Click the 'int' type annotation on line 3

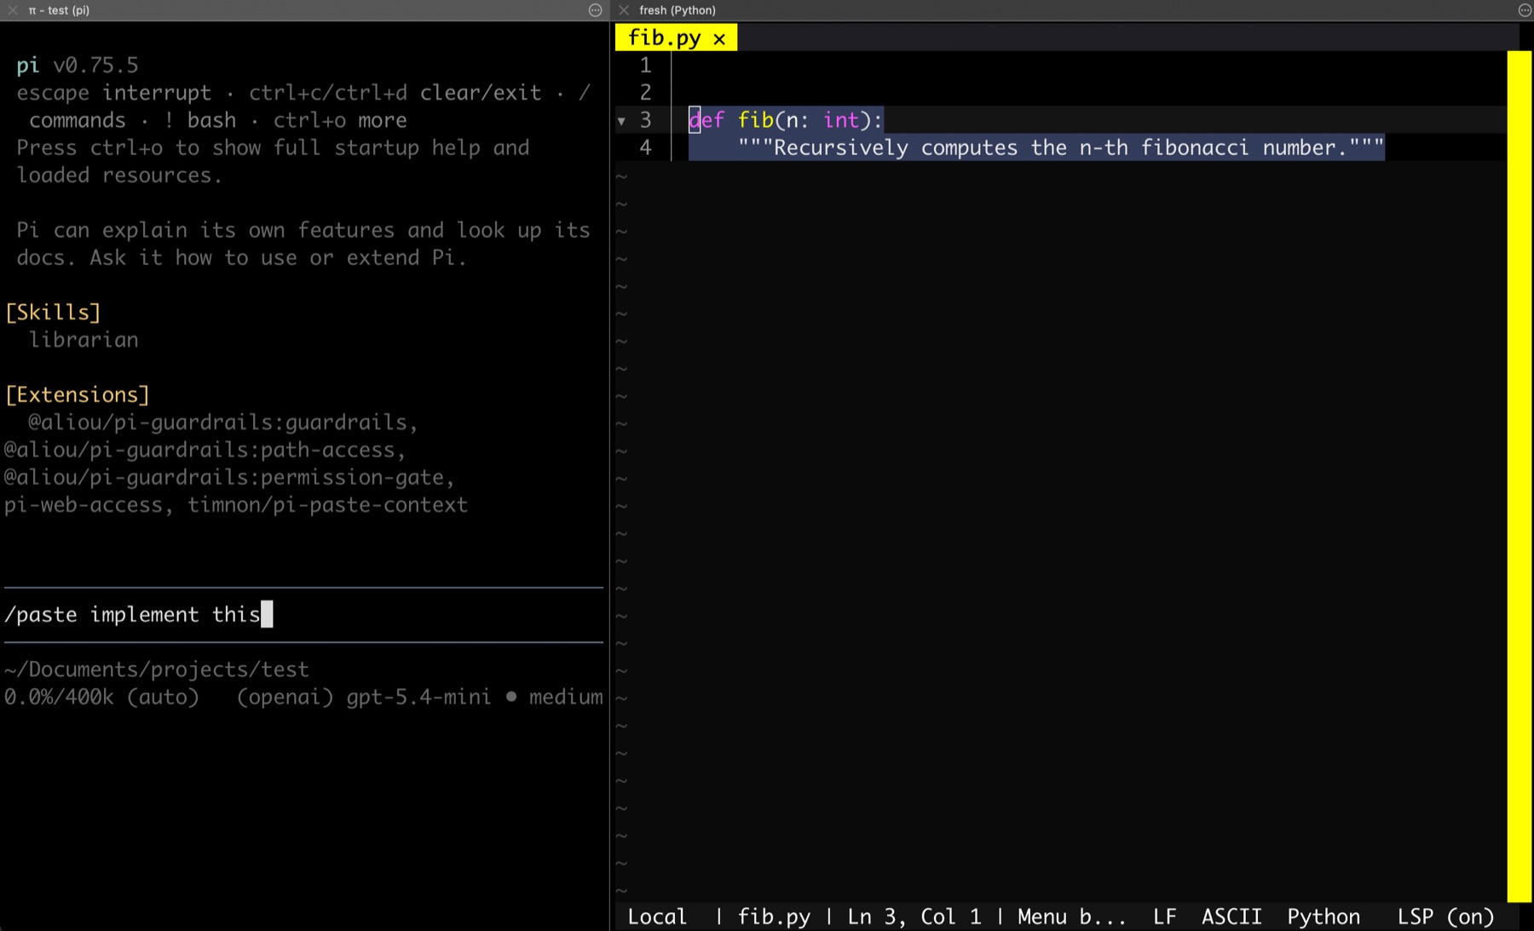pos(841,120)
